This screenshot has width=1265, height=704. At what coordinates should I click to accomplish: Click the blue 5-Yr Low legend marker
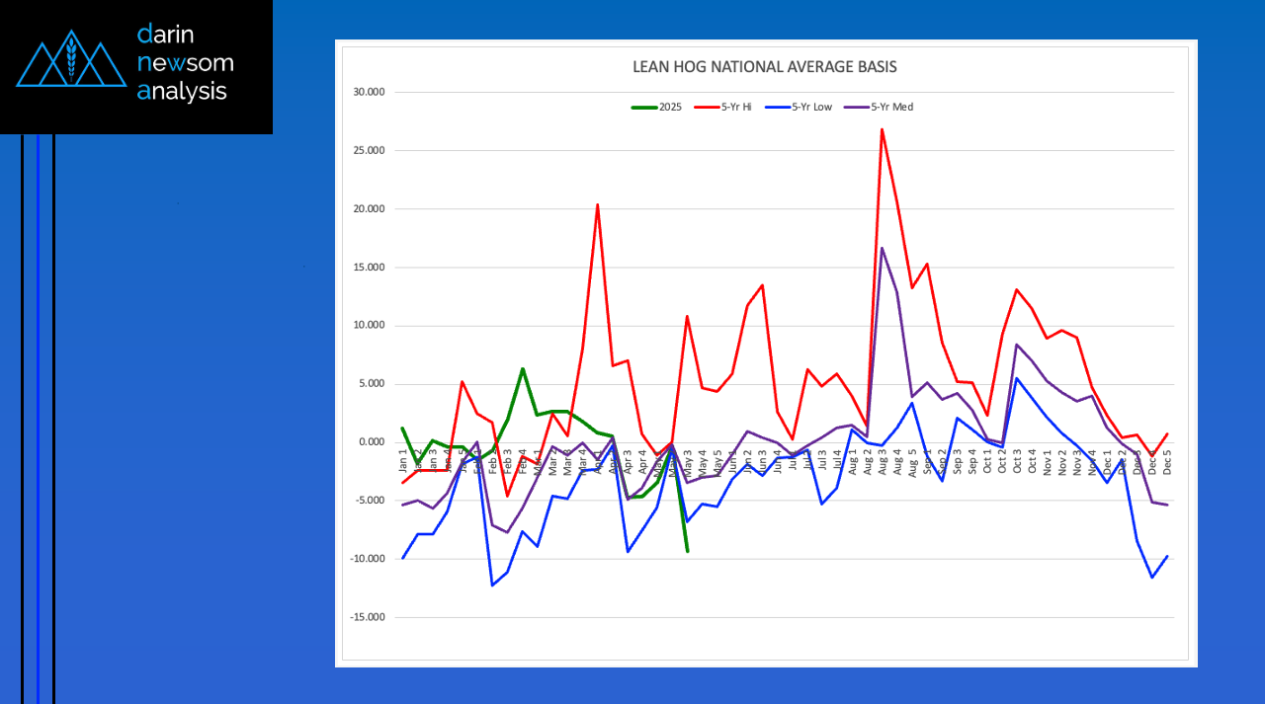777,107
